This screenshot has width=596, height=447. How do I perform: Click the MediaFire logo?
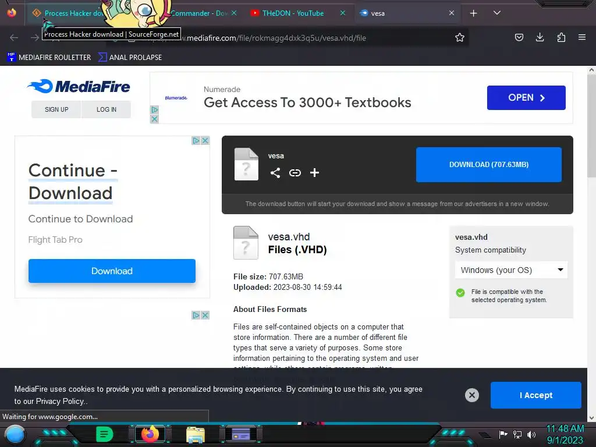pos(79,86)
